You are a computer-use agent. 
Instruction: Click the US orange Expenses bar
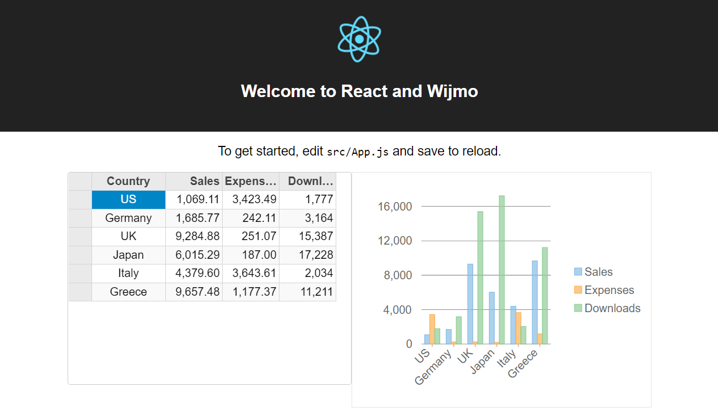432,329
